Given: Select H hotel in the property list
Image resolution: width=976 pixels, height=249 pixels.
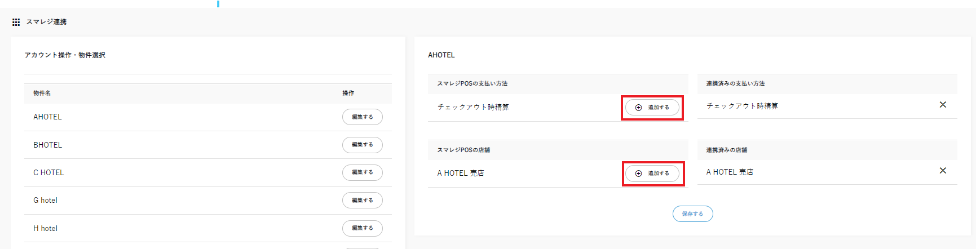Looking at the screenshot, I should 45,229.
